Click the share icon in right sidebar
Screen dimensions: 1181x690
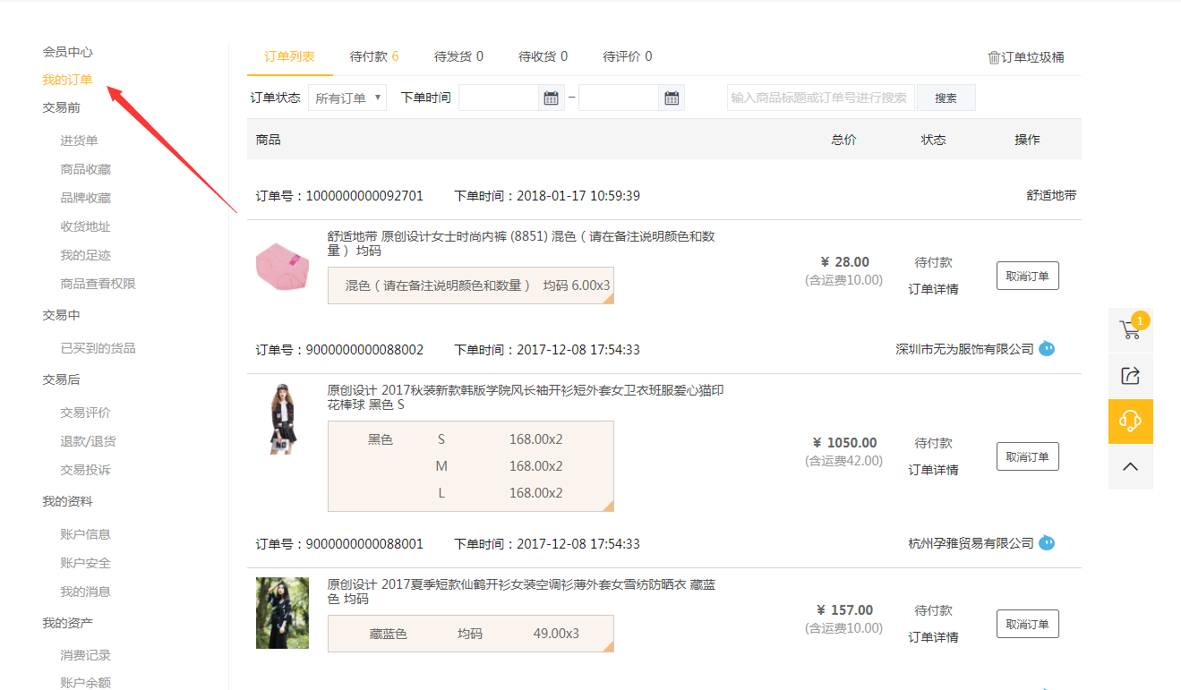pos(1130,376)
